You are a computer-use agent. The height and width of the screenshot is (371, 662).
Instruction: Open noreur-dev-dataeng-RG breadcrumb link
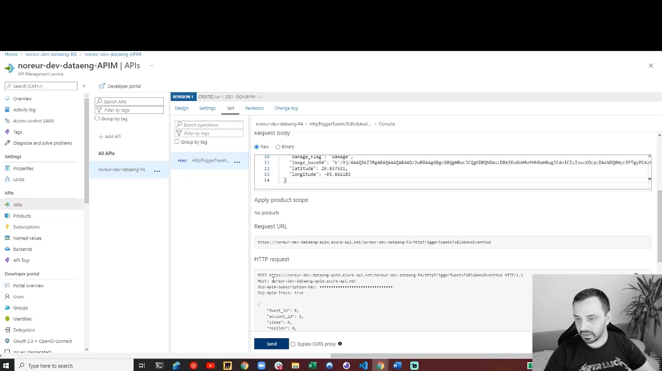click(51, 54)
